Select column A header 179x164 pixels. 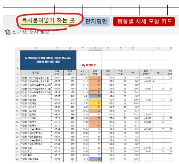(x=35, y=48)
